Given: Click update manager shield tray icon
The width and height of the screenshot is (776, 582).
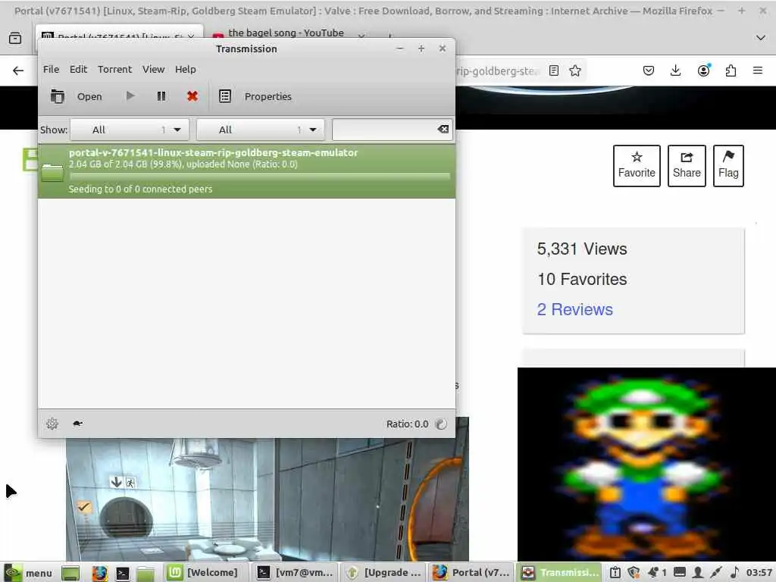Looking at the screenshot, I should pos(634,573).
